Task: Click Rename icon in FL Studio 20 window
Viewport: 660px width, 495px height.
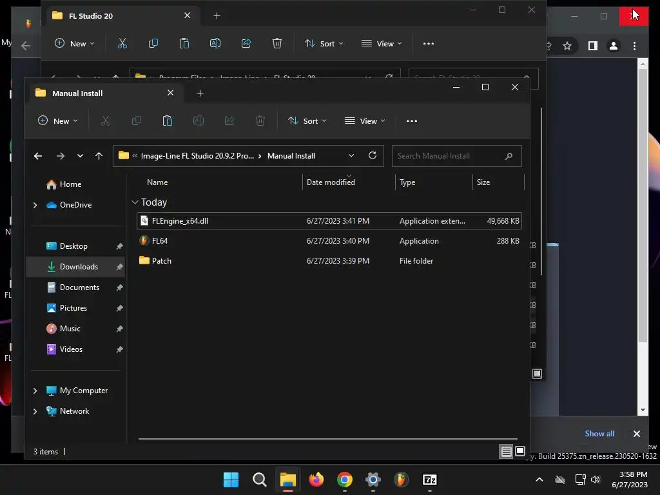Action: pos(215,43)
